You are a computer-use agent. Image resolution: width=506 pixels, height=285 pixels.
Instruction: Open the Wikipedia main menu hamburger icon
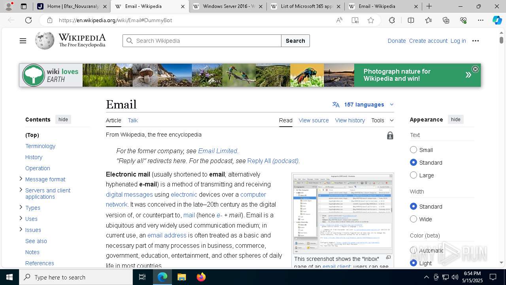coord(23,41)
